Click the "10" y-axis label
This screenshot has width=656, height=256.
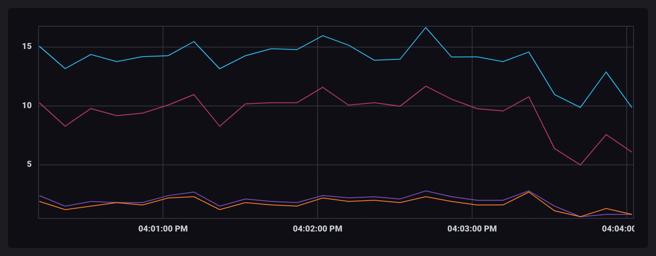[x=27, y=106]
